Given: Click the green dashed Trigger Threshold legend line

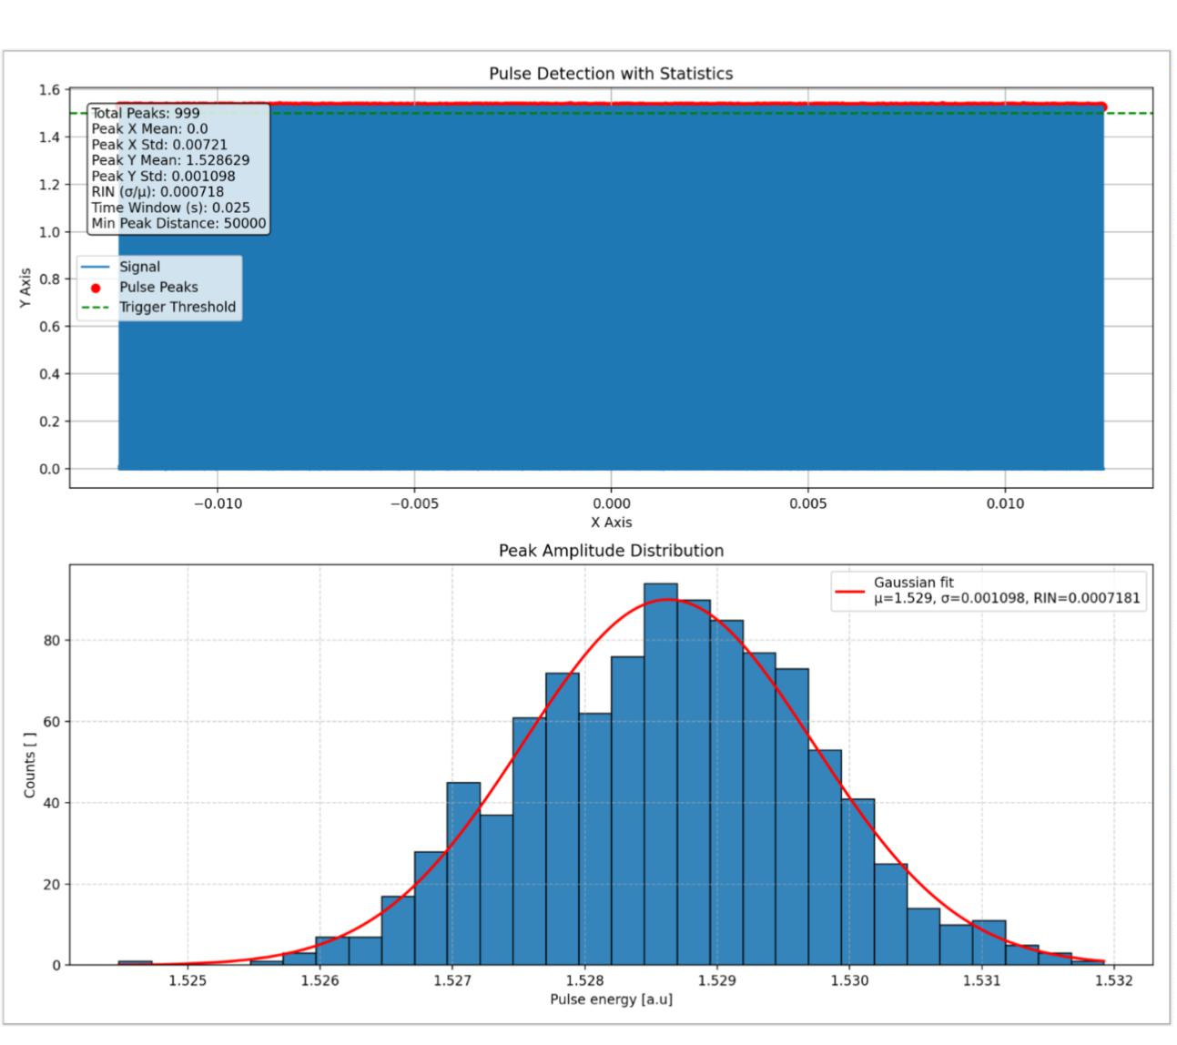Looking at the screenshot, I should [x=96, y=308].
